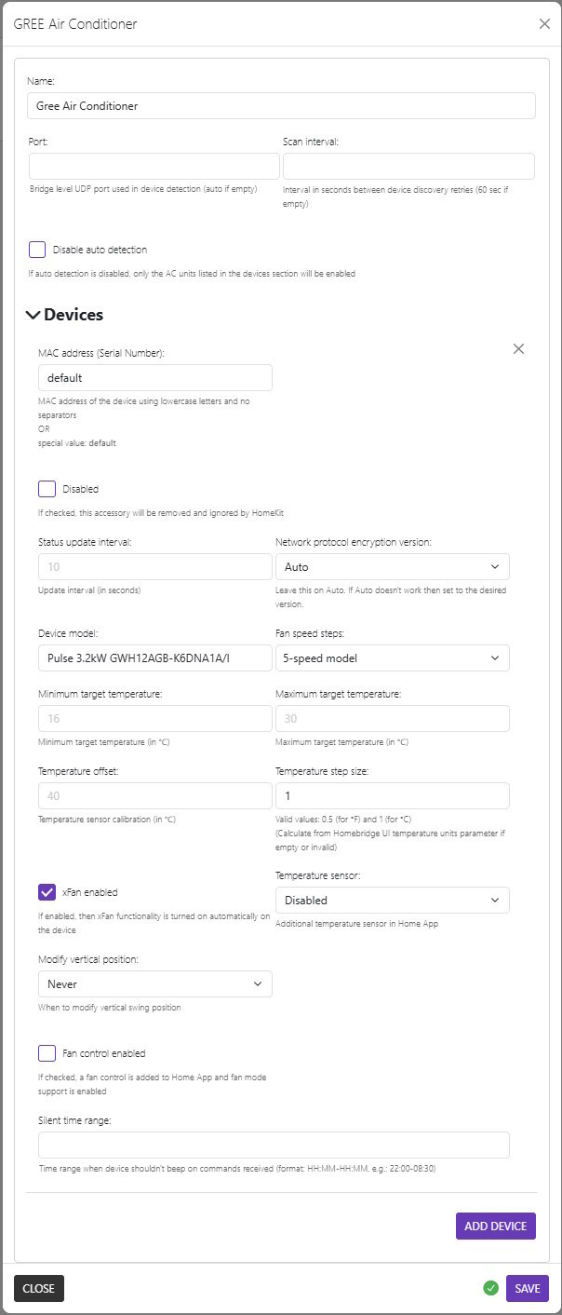The image size is (562, 1315).
Task: Click the SAVE button
Action: pyautogui.click(x=528, y=1288)
